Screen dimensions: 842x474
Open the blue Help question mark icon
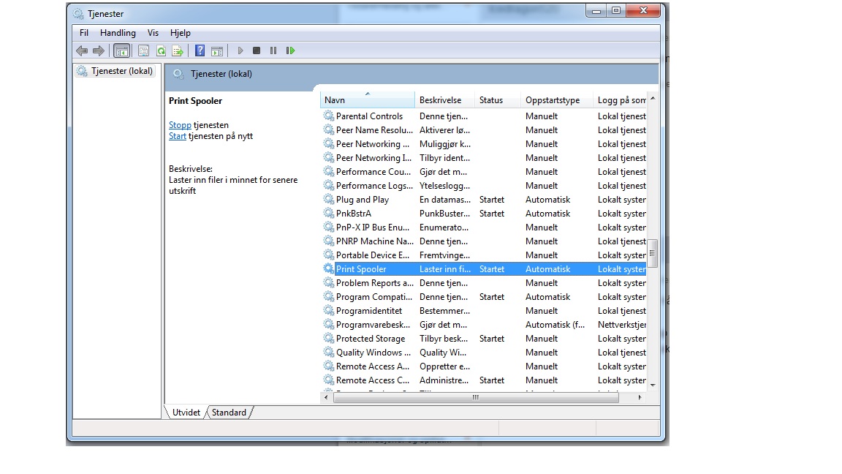[200, 50]
